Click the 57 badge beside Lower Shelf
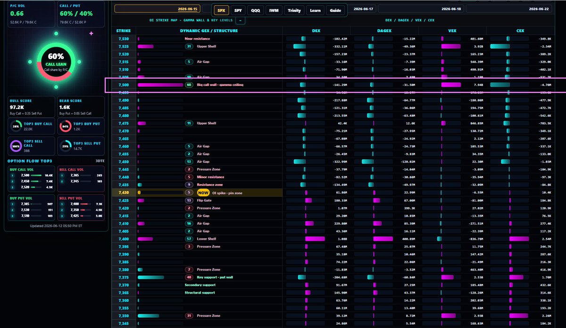Screen dimensions: 566x328 [x=189, y=239]
